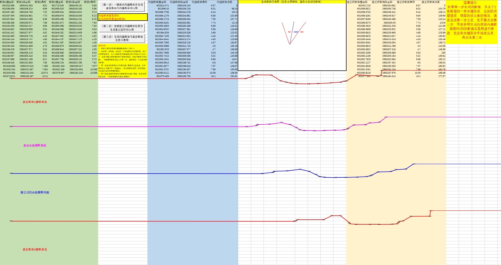Select the 内插断面点距 header cell
Screen dimensions: 501x265
[x=224, y=2]
